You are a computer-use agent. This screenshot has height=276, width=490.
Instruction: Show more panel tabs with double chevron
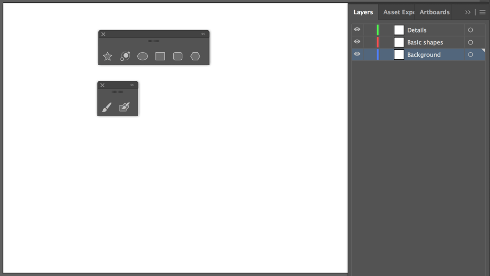tap(468, 12)
